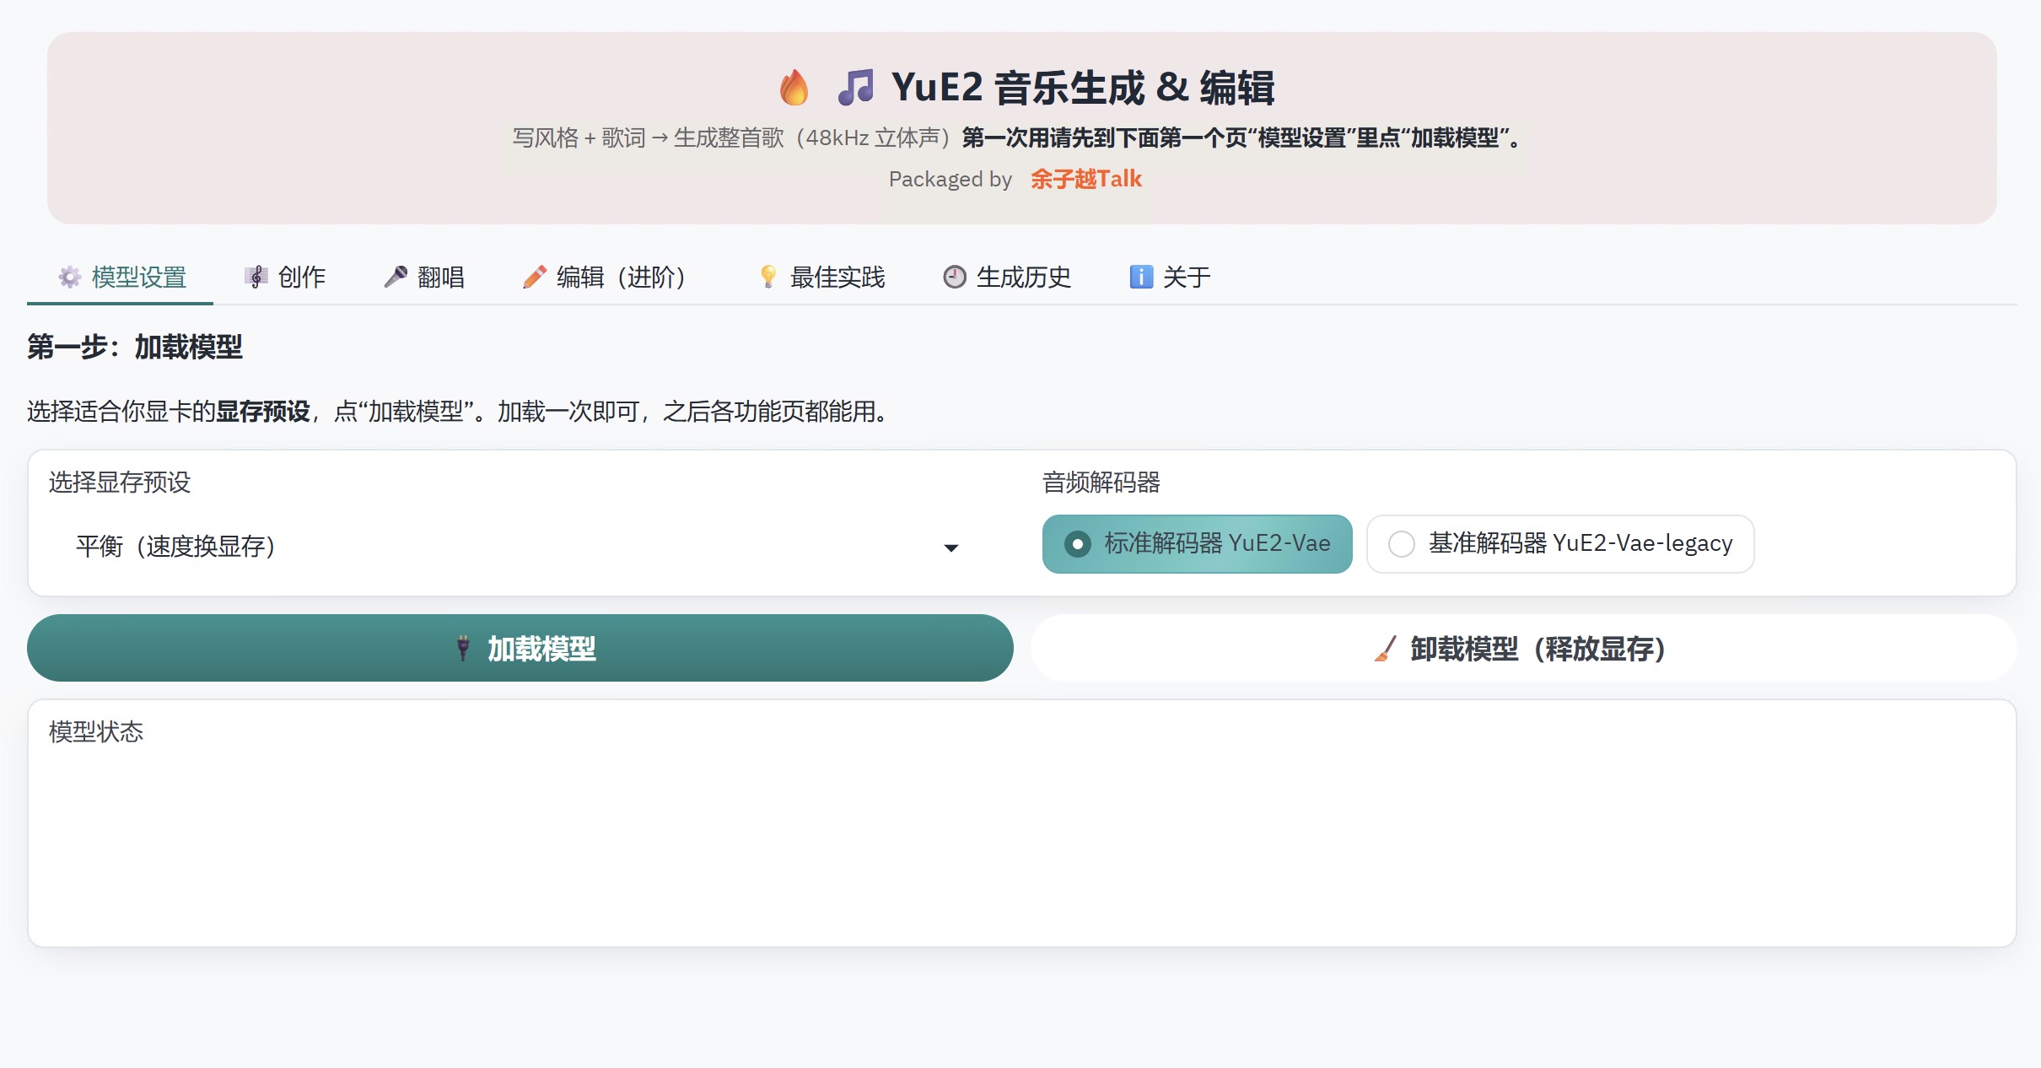Open the 关于 tab
The height and width of the screenshot is (1068, 2041).
[1170, 277]
